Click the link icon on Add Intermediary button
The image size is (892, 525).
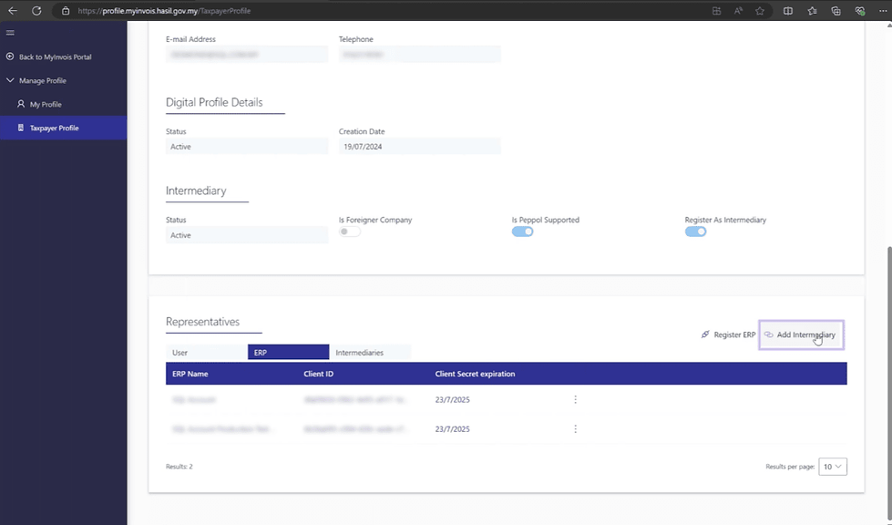tap(768, 335)
